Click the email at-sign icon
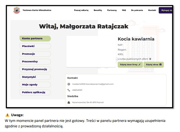This screenshot has width=180, height=132. (x=69, y=84)
